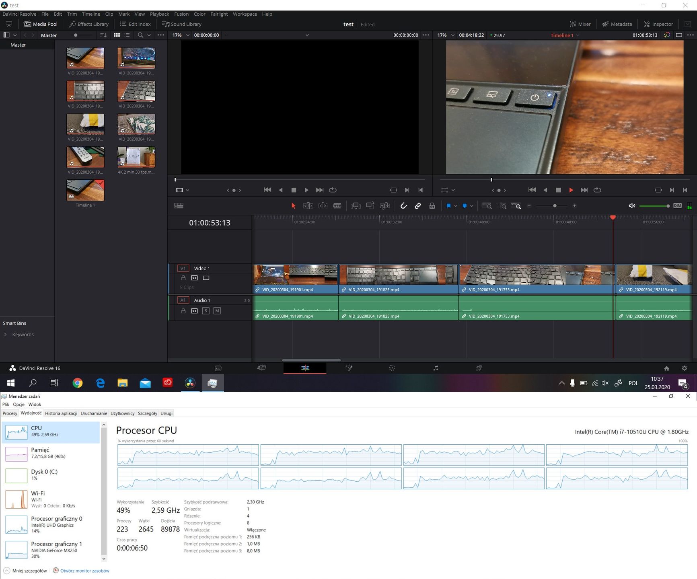
Task: Open the source viewer clip name dropdown
Action: 307,35
